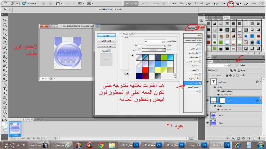Screen dimensions: 266x149
Task: Select the Move tool in toolbox
Action: (x=5, y=20)
